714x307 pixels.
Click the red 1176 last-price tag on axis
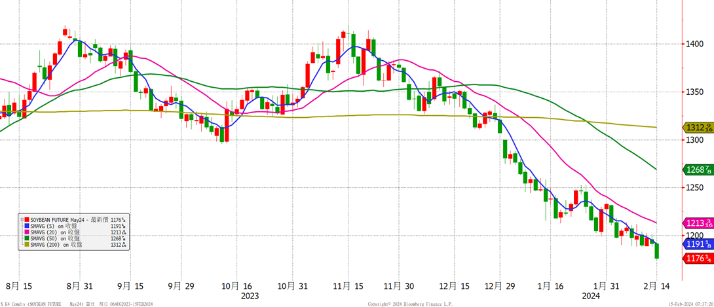click(698, 259)
